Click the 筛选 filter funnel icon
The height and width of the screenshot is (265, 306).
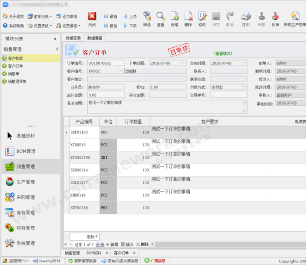[x=147, y=17]
